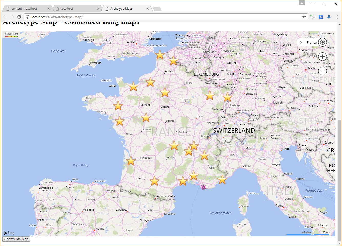
Task: Select lower star of overlapping pair south of Moulins
Action: pyautogui.click(x=189, y=151)
